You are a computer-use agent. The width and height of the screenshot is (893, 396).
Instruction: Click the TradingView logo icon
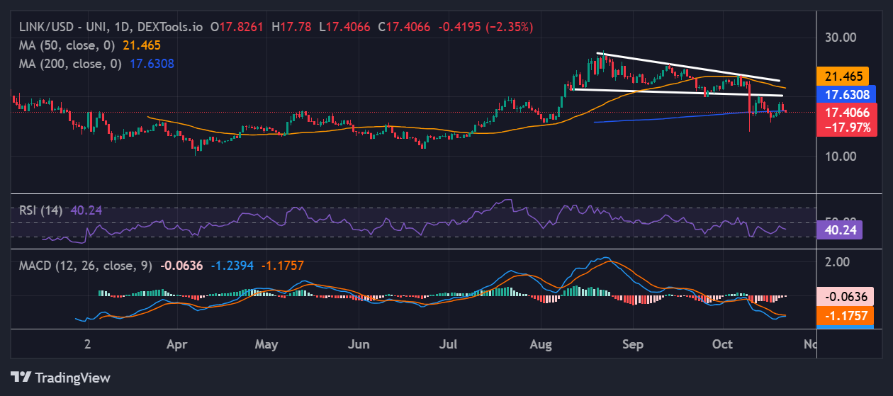click(x=21, y=377)
